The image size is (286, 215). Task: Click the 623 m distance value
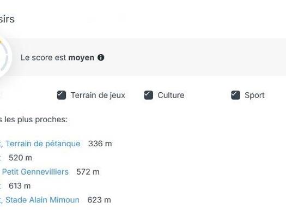(99, 200)
